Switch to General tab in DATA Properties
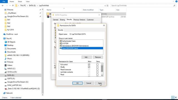178x100 pixels. (x=56, y=20)
